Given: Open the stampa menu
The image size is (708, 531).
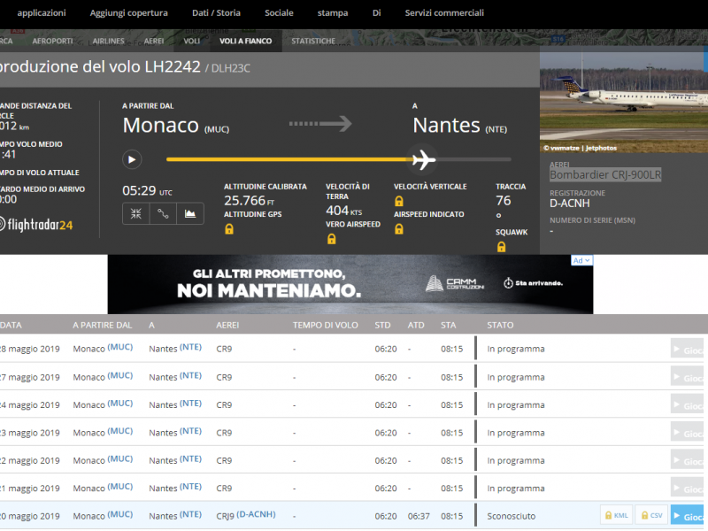Looking at the screenshot, I should 333,13.
